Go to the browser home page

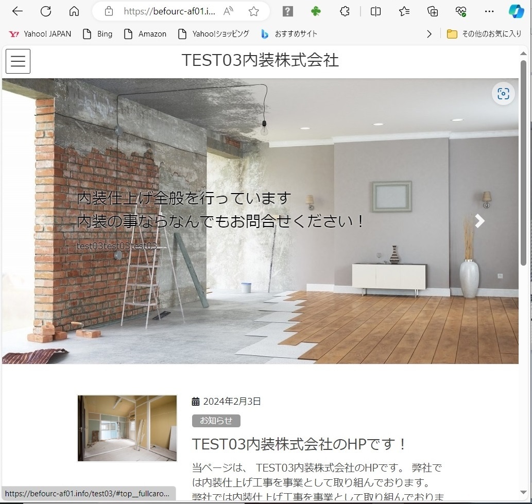pos(74,11)
